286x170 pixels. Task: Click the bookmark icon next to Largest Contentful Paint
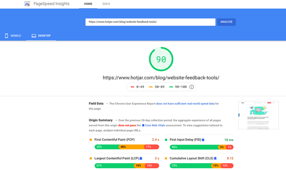click(x=141, y=159)
